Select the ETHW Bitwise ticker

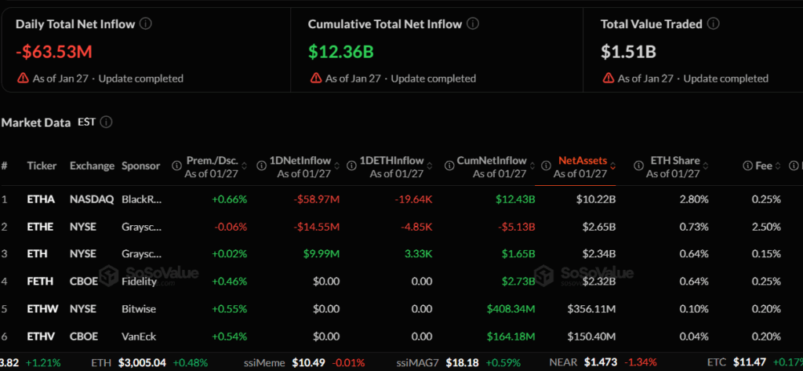(x=41, y=309)
